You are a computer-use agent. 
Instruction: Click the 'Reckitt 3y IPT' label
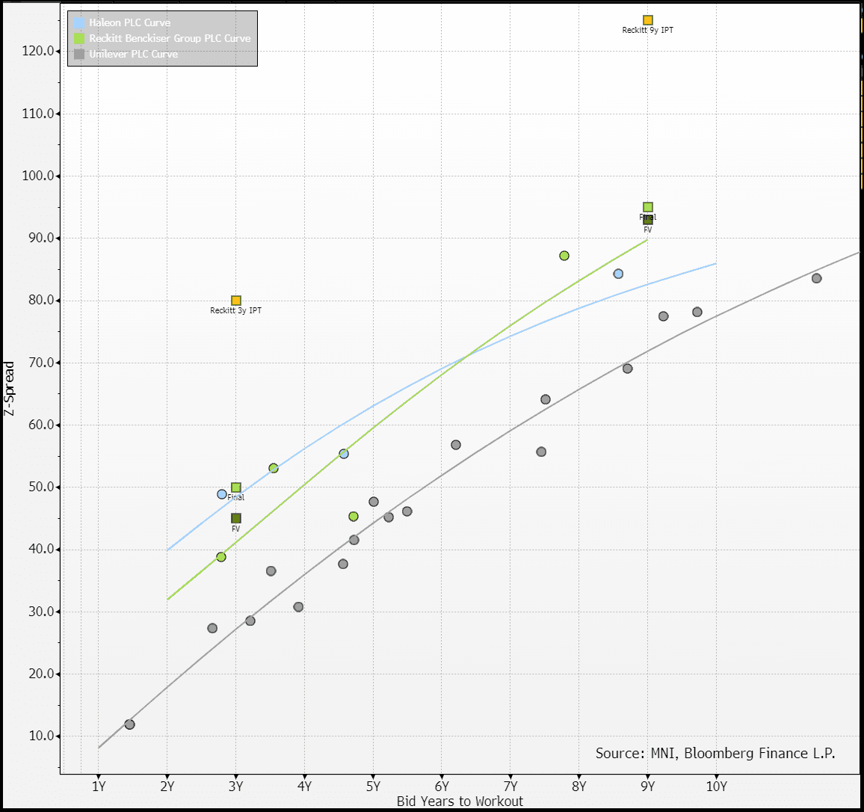236,310
